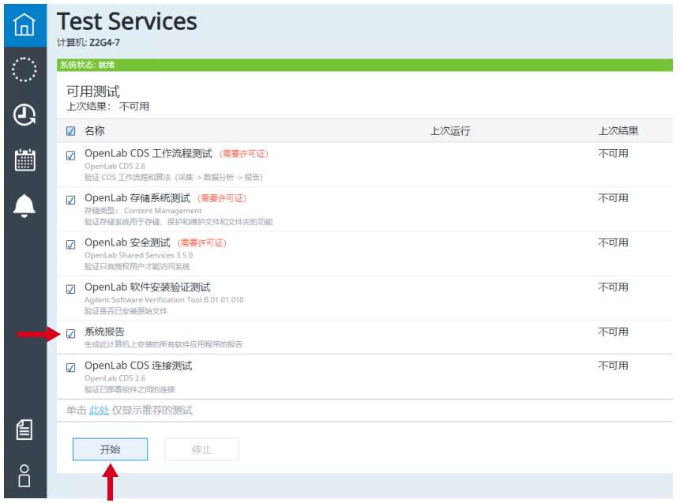Select the OpenLab 存储系统测试 row title

[x=137, y=198]
